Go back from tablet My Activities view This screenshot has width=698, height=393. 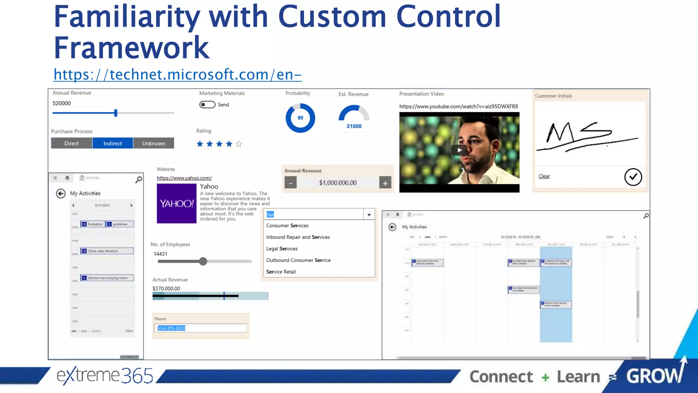coord(392,227)
